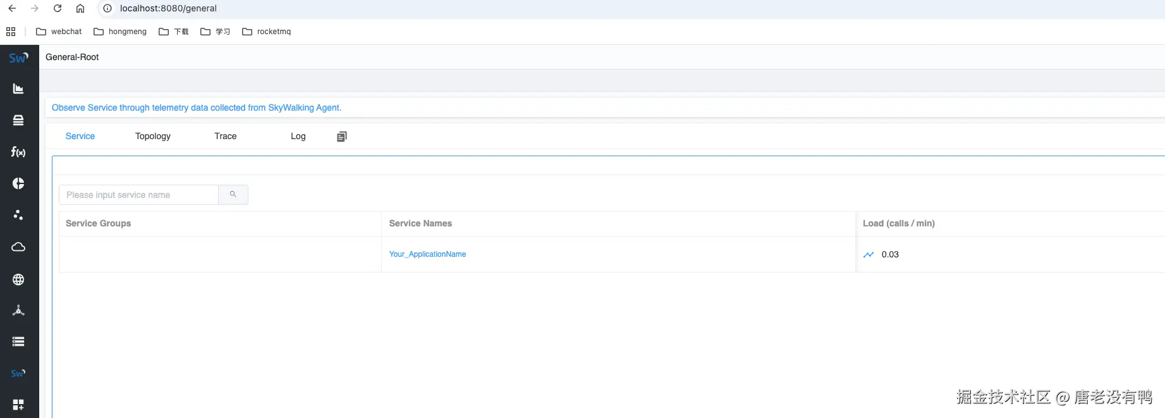Click the Load (calls / min) column header

pyautogui.click(x=899, y=223)
